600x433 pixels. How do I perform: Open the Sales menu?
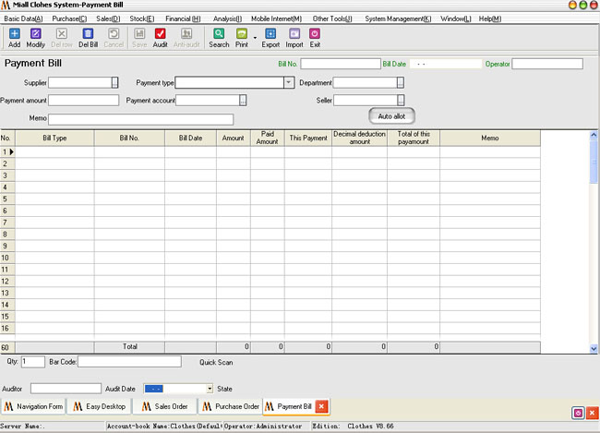click(x=108, y=18)
